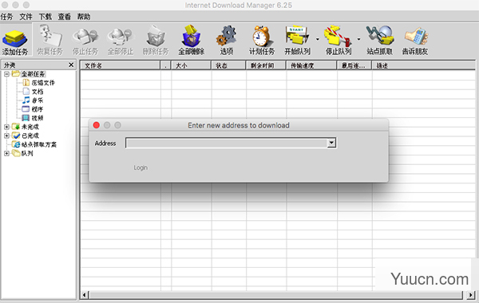This screenshot has width=479, height=303.
Task: Click the 恢复任务 (Resume task) toolbar icon
Action: point(49,41)
